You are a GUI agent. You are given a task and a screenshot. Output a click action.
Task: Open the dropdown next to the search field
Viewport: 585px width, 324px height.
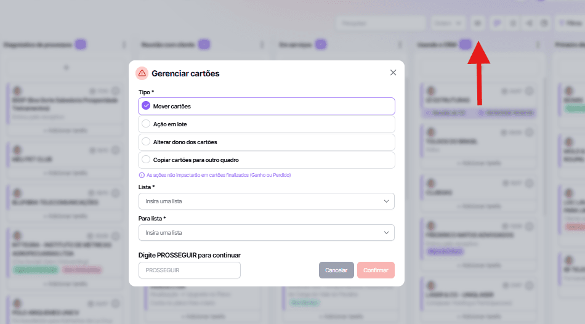click(448, 23)
